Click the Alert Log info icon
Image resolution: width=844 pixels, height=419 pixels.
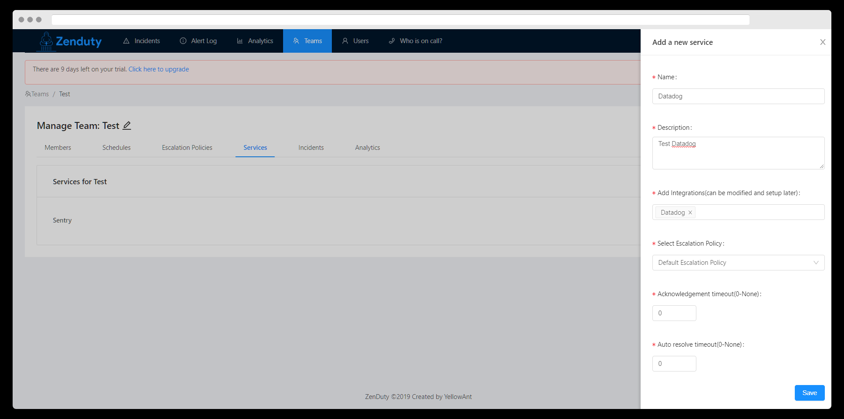(183, 41)
